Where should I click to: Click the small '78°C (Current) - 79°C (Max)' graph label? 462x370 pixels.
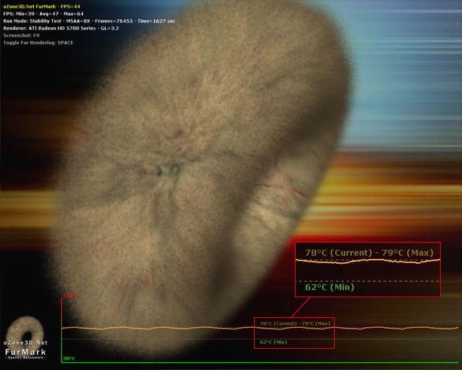coord(295,323)
